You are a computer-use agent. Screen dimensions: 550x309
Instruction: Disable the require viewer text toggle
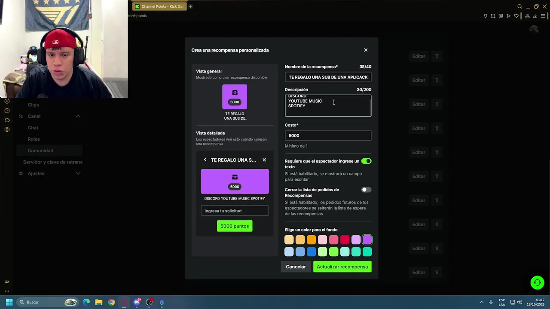point(366,161)
